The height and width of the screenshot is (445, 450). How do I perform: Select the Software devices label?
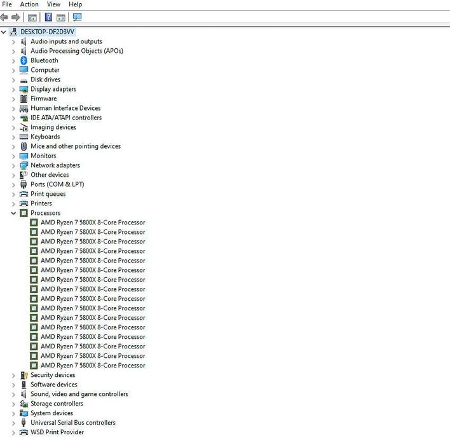pyautogui.click(x=54, y=384)
